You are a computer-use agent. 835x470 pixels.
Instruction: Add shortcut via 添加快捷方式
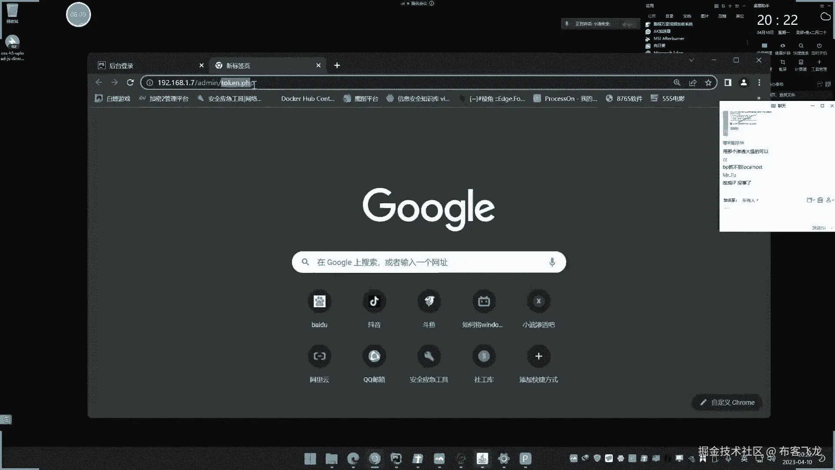coord(538,356)
